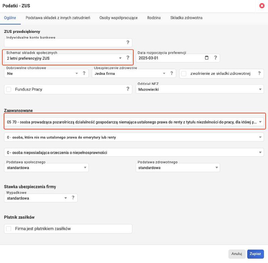
Task: Cancel the dialog using Anuluj
Action: (x=237, y=254)
